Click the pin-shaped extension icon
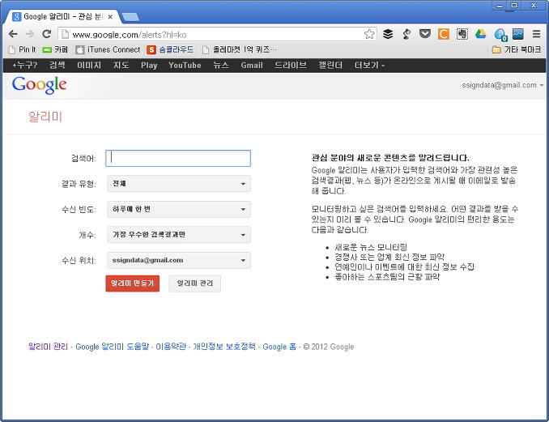The image size is (549, 422). [406, 34]
